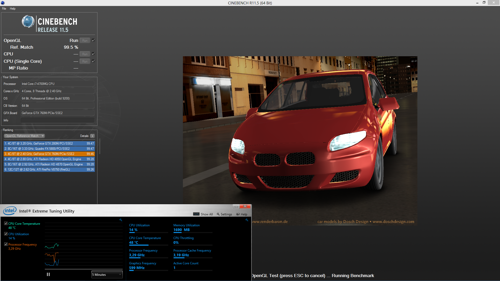Viewport: 500px width, 281px height.
Task: Click wrench icon above the graph panel
Action: (121, 220)
